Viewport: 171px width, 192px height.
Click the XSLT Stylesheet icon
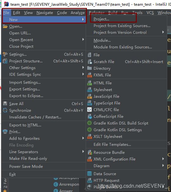(x=89, y=136)
